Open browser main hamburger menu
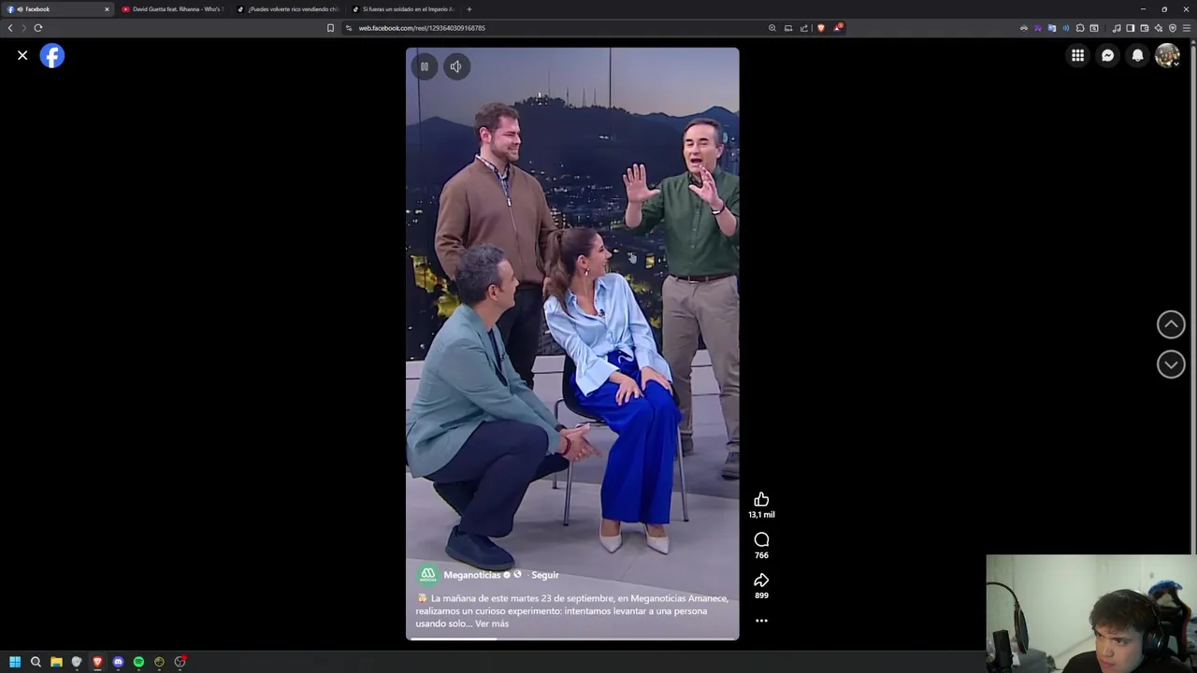 click(1187, 28)
